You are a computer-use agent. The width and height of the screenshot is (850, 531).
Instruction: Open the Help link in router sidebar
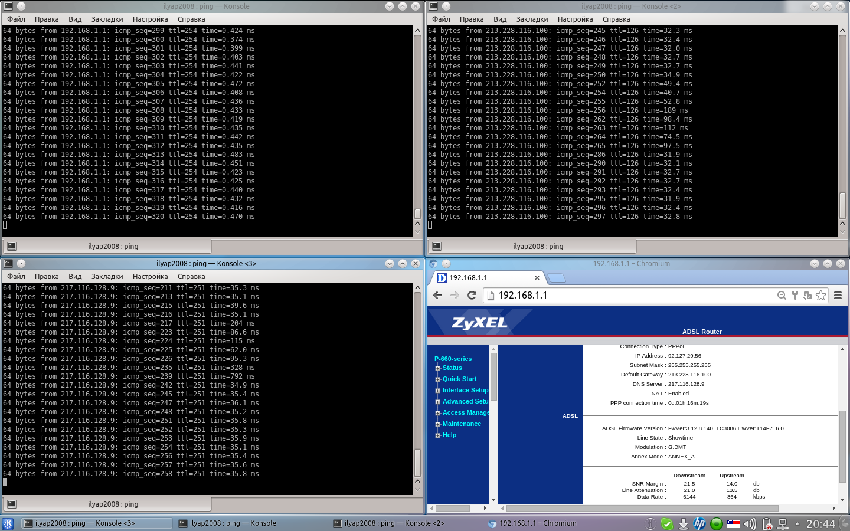pyautogui.click(x=449, y=435)
